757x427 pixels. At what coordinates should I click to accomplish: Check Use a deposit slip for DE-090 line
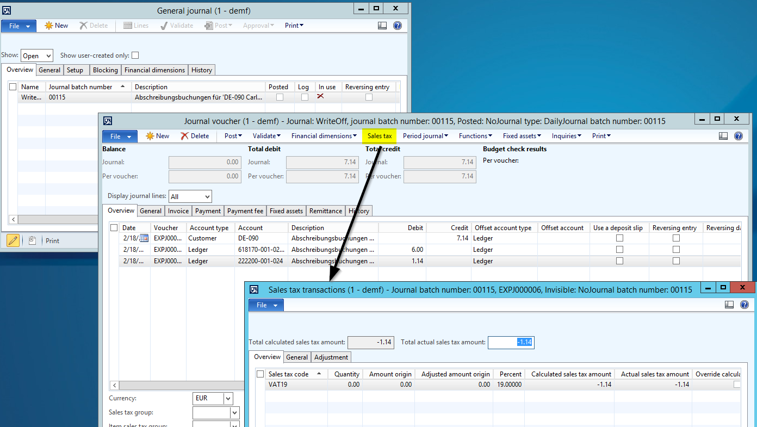tap(619, 238)
